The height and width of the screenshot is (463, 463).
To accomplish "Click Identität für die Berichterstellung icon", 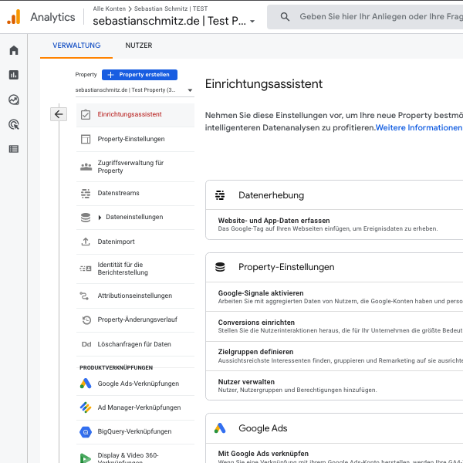I will (x=86, y=269).
